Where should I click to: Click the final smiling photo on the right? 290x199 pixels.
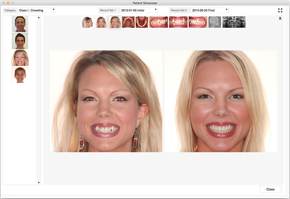coord(221,101)
